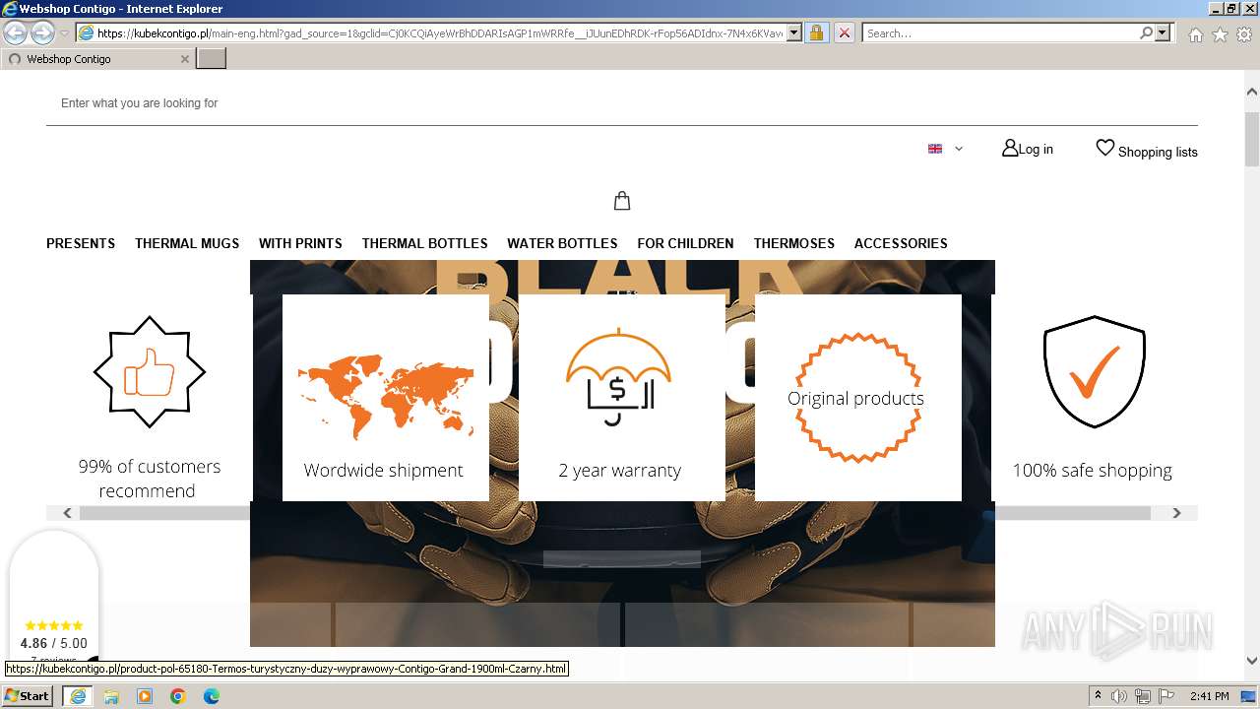1260x709 pixels.
Task: Open the THERMOSES menu
Action: click(794, 243)
